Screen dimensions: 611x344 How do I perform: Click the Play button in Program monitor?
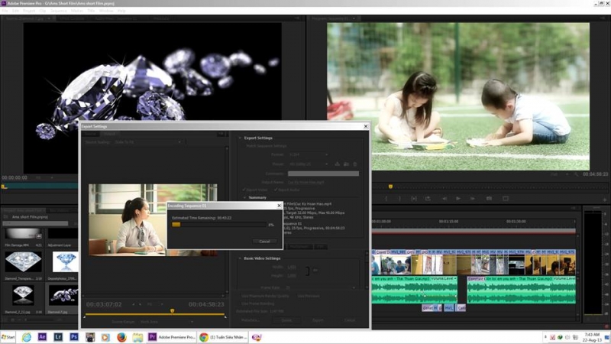coord(458,199)
